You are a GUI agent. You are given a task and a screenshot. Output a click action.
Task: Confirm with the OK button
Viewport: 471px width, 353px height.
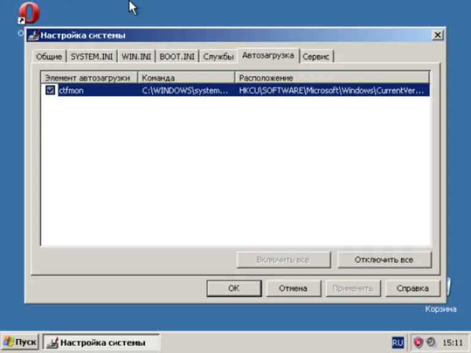[x=234, y=289]
